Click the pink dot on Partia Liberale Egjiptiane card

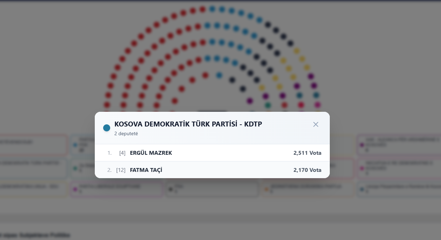(x=75, y=189)
